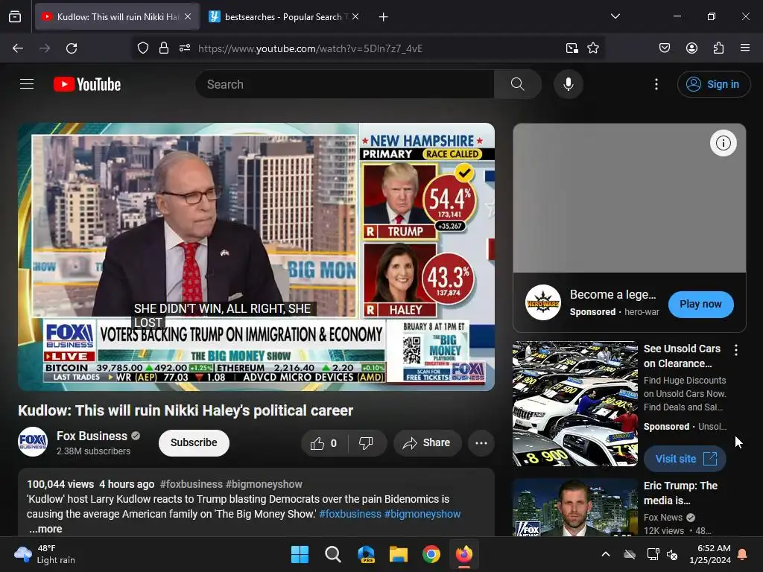Open site permissions icon in address bar
Image resolution: width=763 pixels, height=572 pixels.
pyautogui.click(x=185, y=48)
